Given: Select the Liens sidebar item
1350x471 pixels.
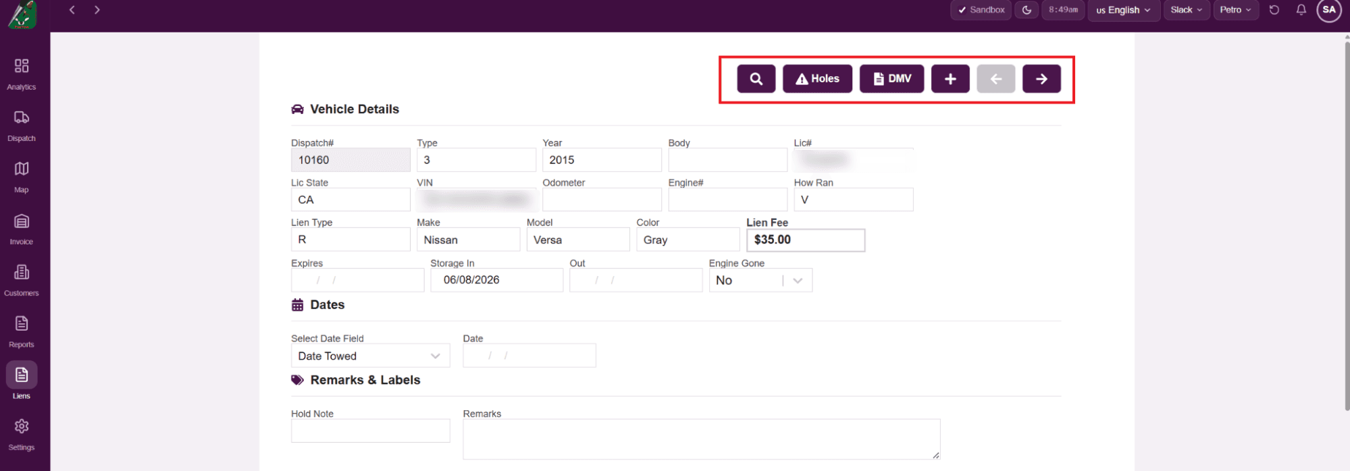Looking at the screenshot, I should coord(22,382).
